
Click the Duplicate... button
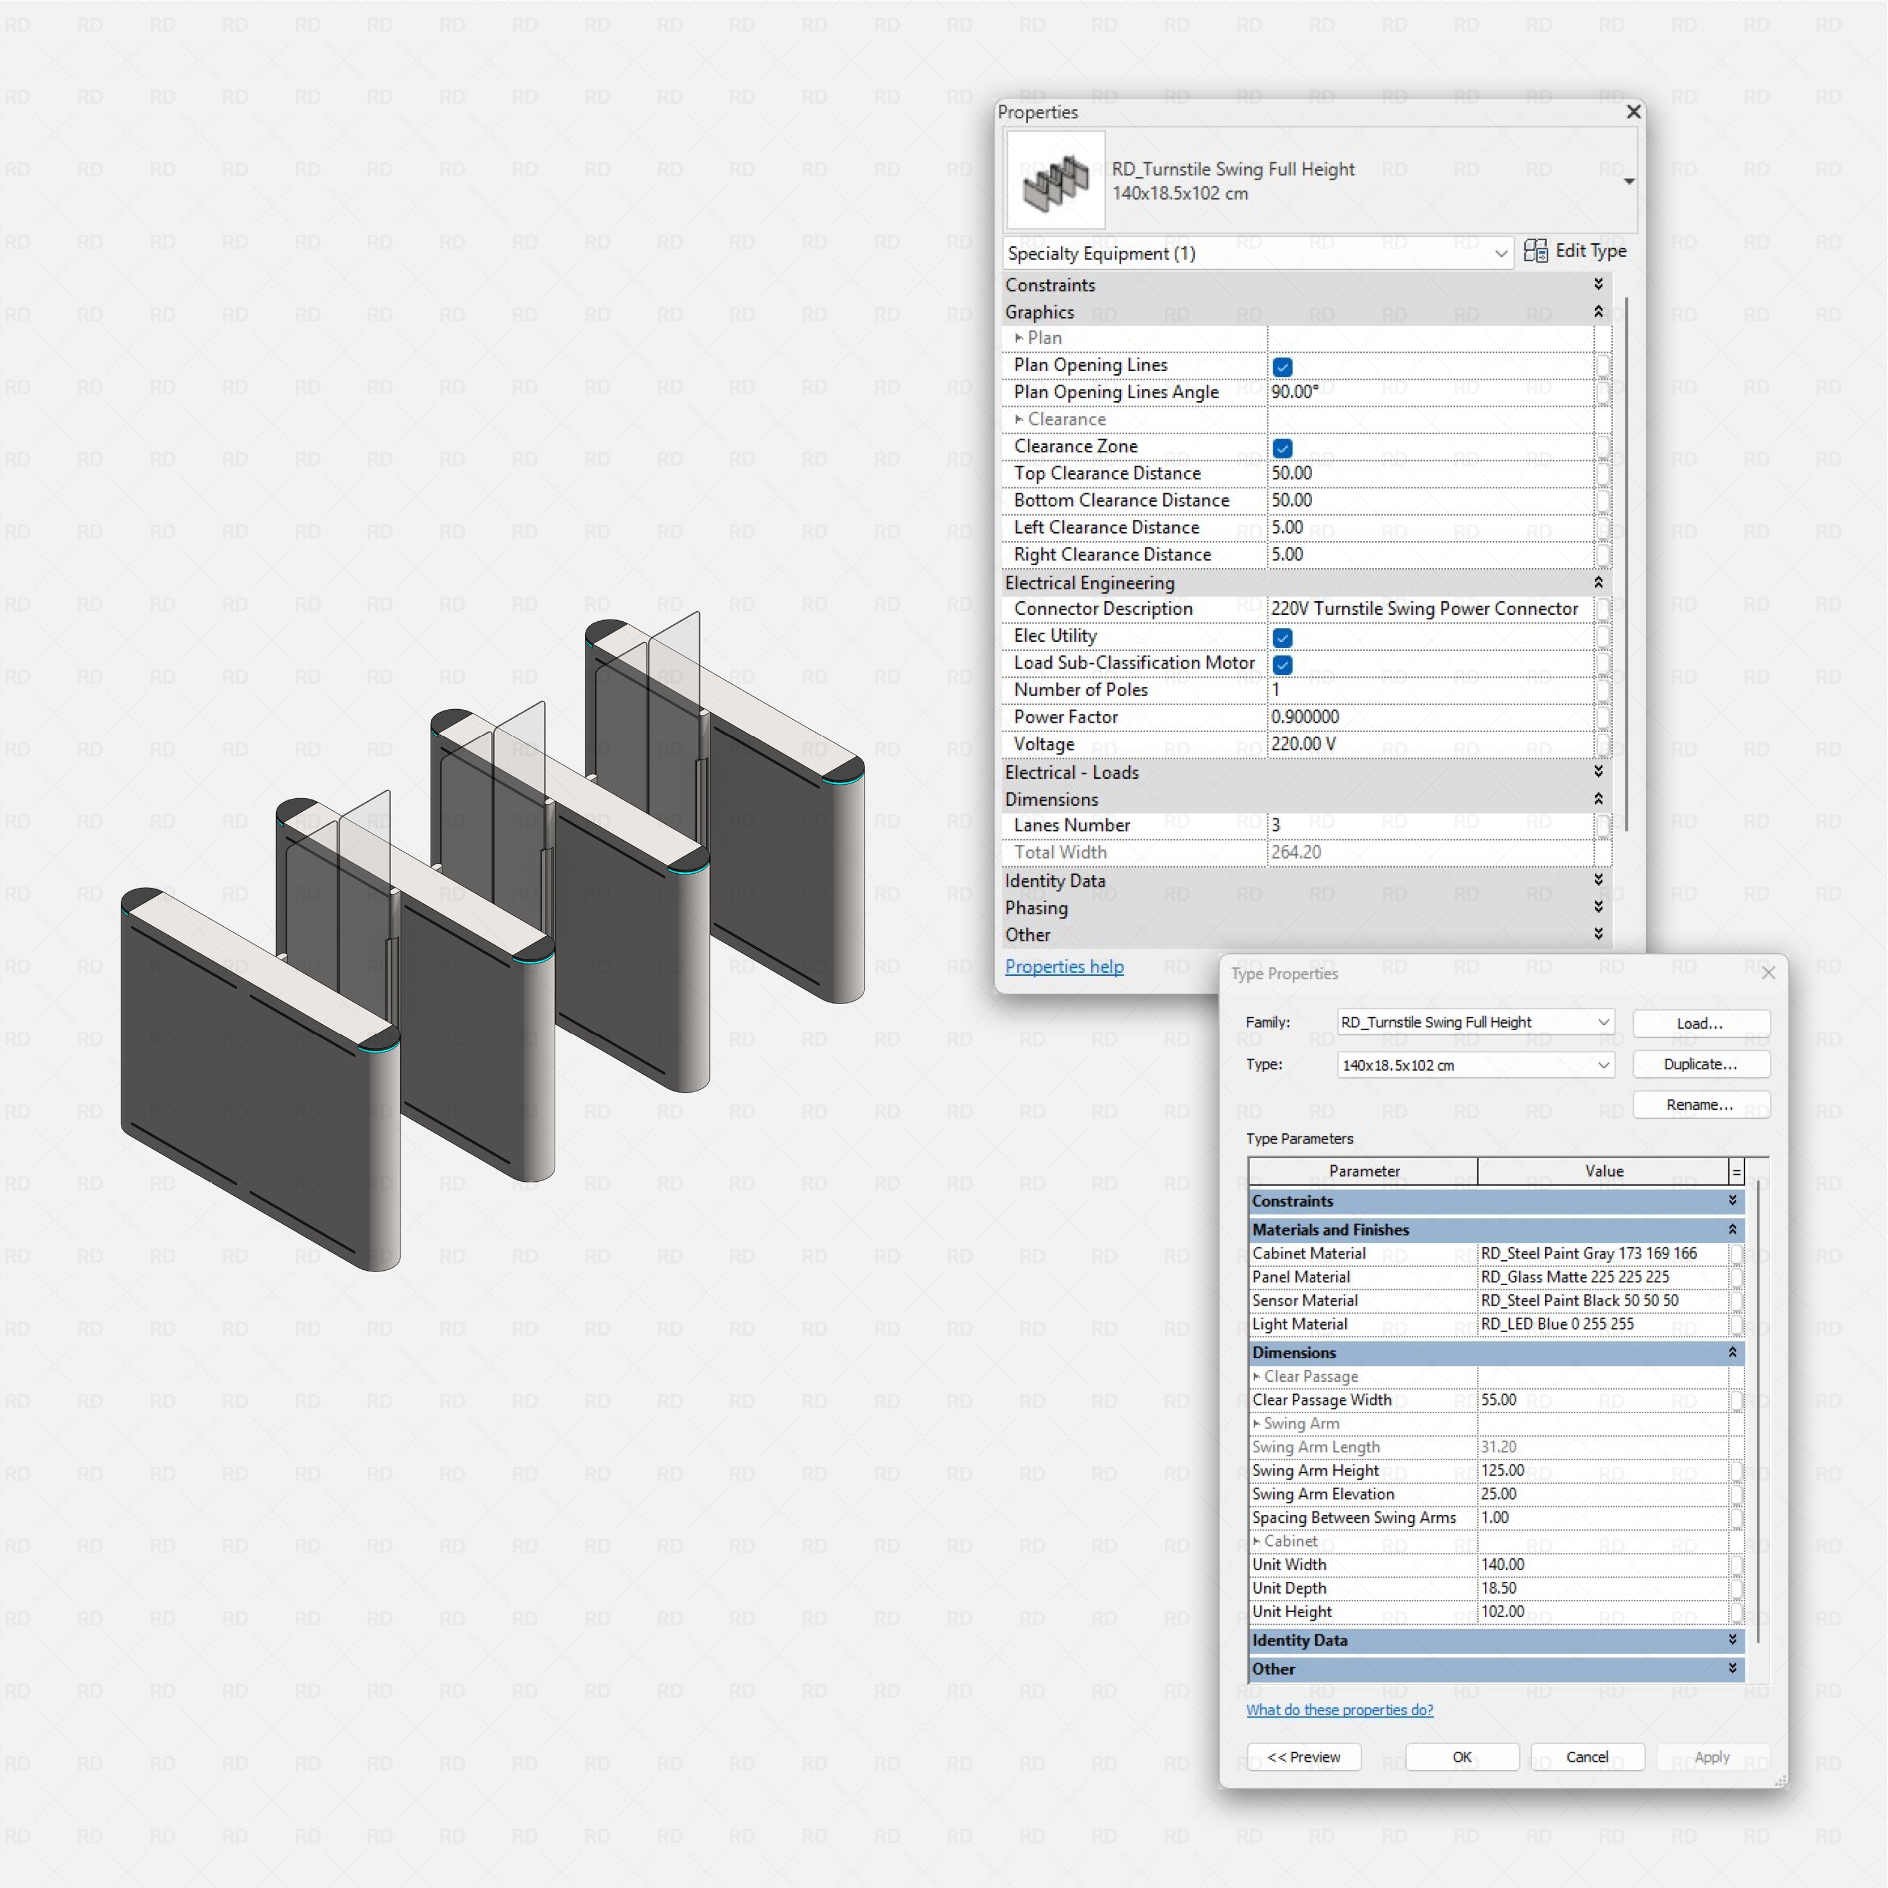pyautogui.click(x=1700, y=1064)
